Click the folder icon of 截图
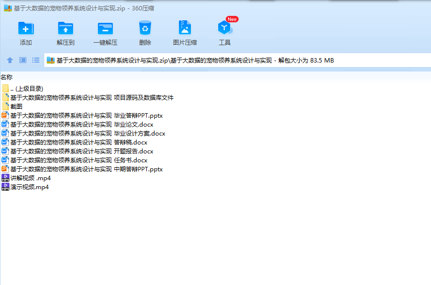The width and height of the screenshot is (431, 285). 5,106
